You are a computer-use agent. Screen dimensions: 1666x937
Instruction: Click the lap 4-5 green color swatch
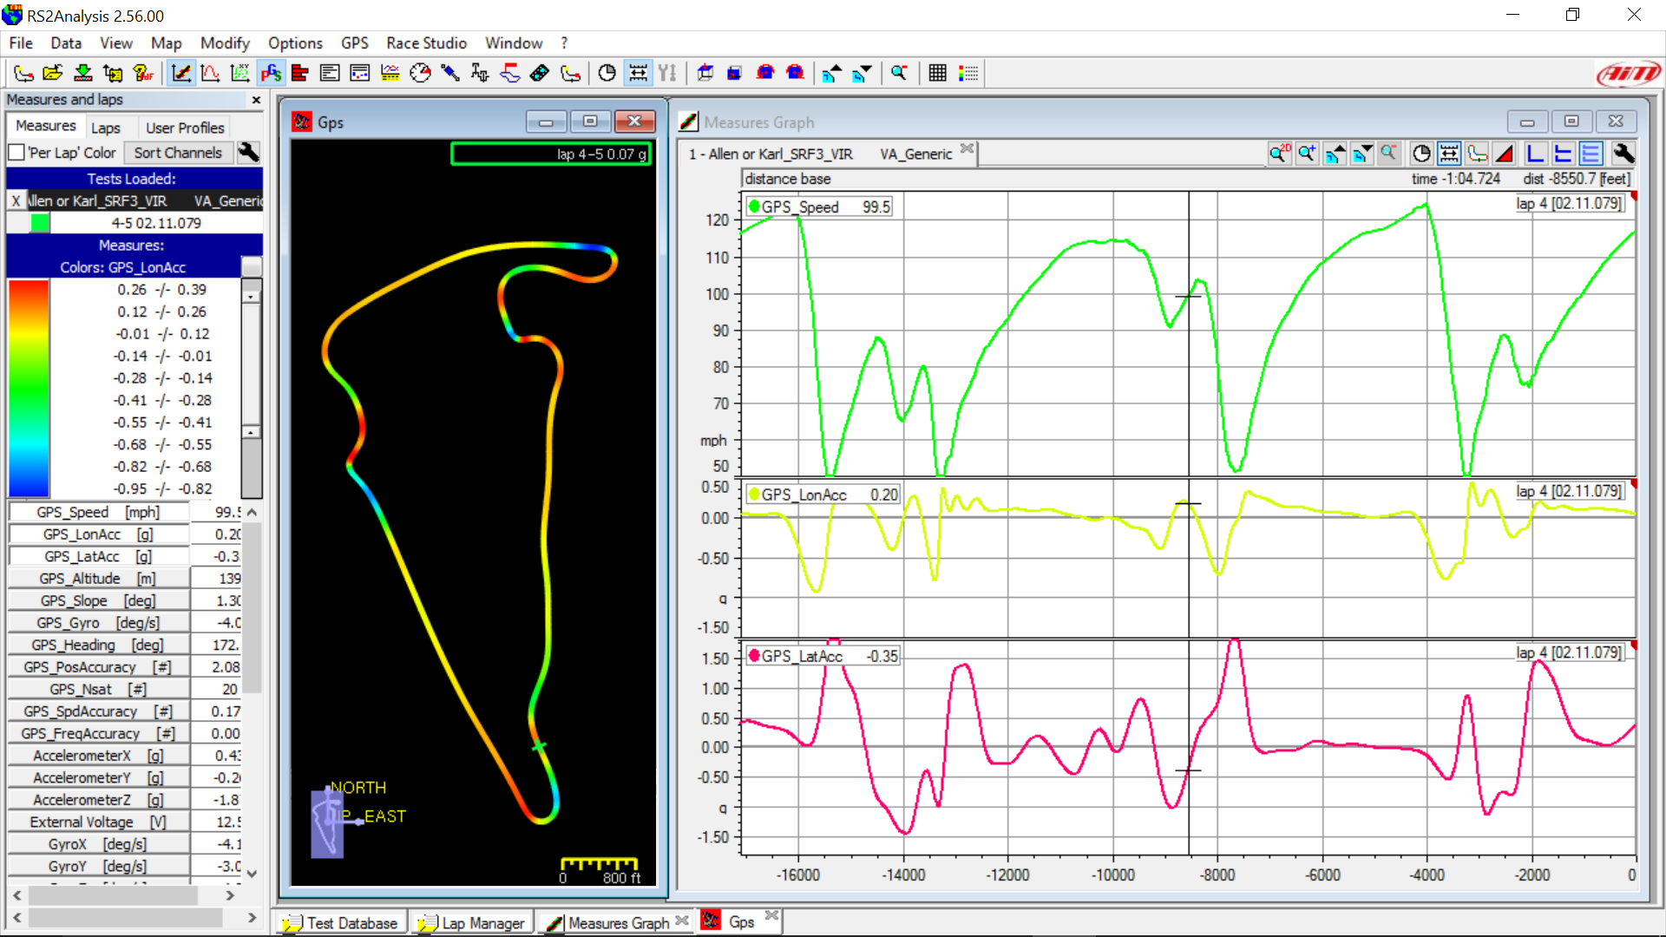tap(40, 223)
